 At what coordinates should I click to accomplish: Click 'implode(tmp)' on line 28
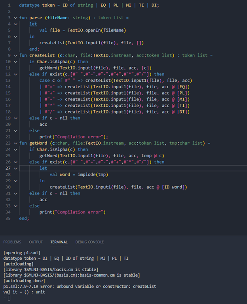[93, 174]
